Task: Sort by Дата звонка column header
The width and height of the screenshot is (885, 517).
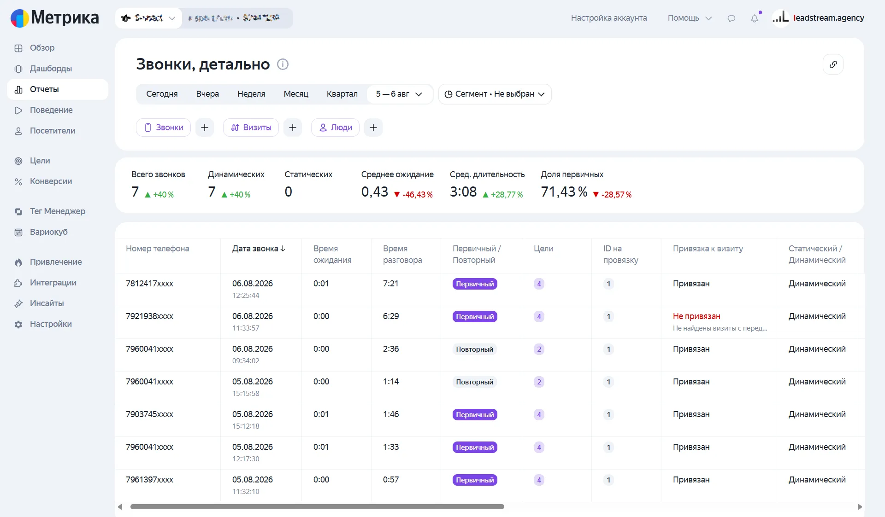Action: 259,249
